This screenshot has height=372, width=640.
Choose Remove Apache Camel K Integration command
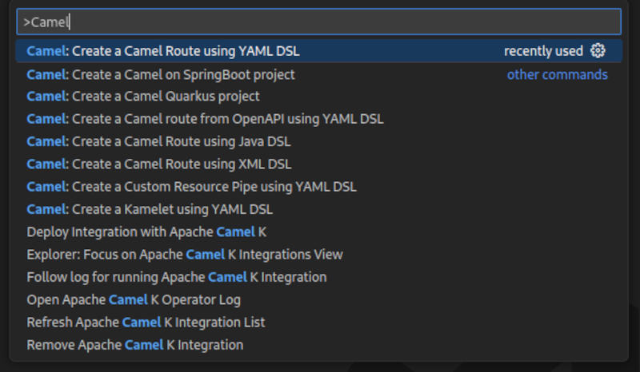135,345
